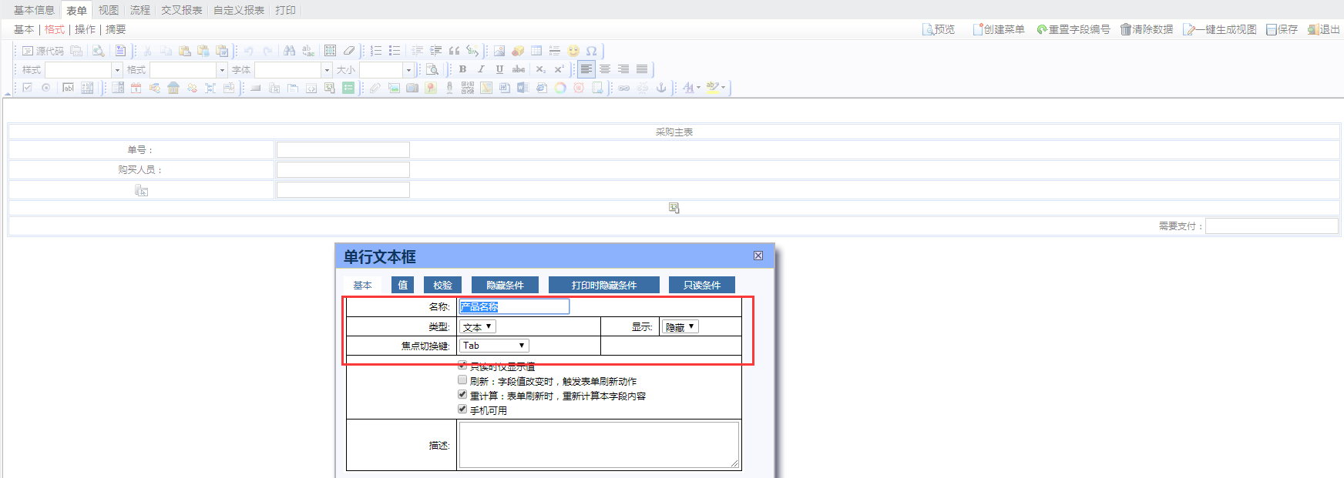The image size is (1344, 478).
Task: Apply subscript formatting
Action: pos(540,69)
